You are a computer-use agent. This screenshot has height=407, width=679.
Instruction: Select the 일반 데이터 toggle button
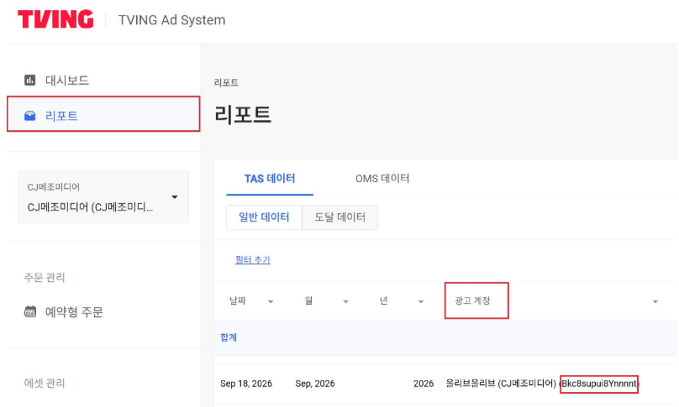264,217
